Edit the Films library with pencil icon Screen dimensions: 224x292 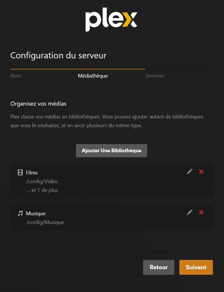(x=190, y=172)
